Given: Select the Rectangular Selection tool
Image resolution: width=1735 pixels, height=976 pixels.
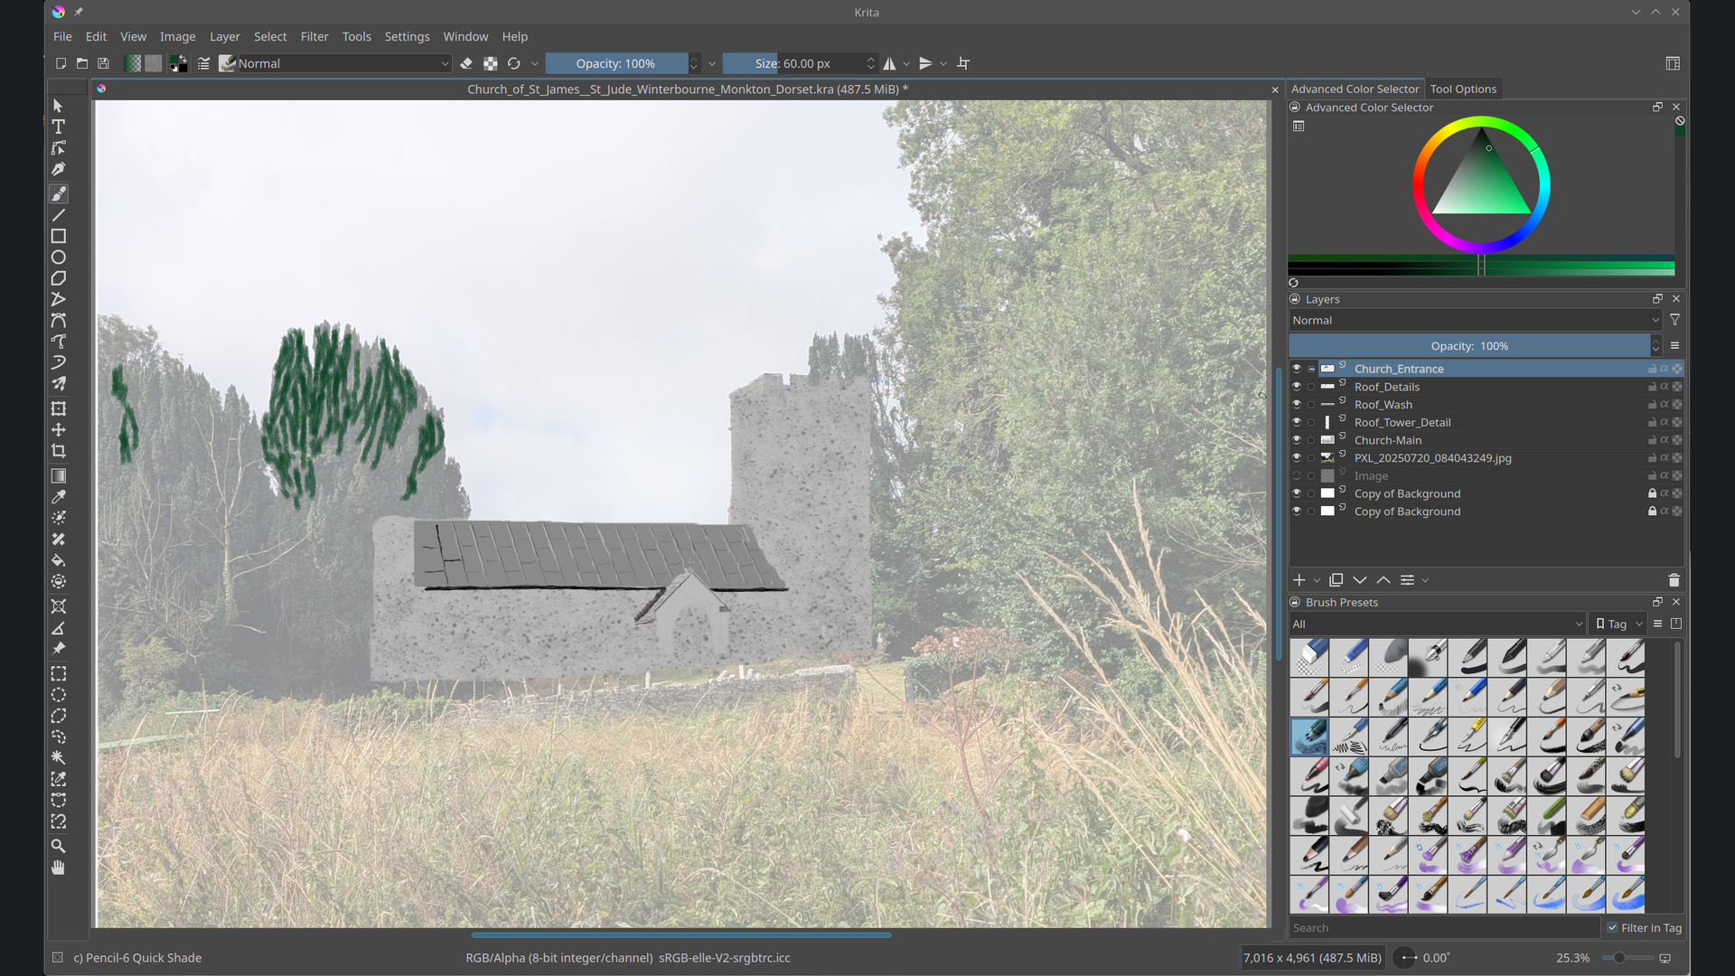Looking at the screenshot, I should point(59,674).
